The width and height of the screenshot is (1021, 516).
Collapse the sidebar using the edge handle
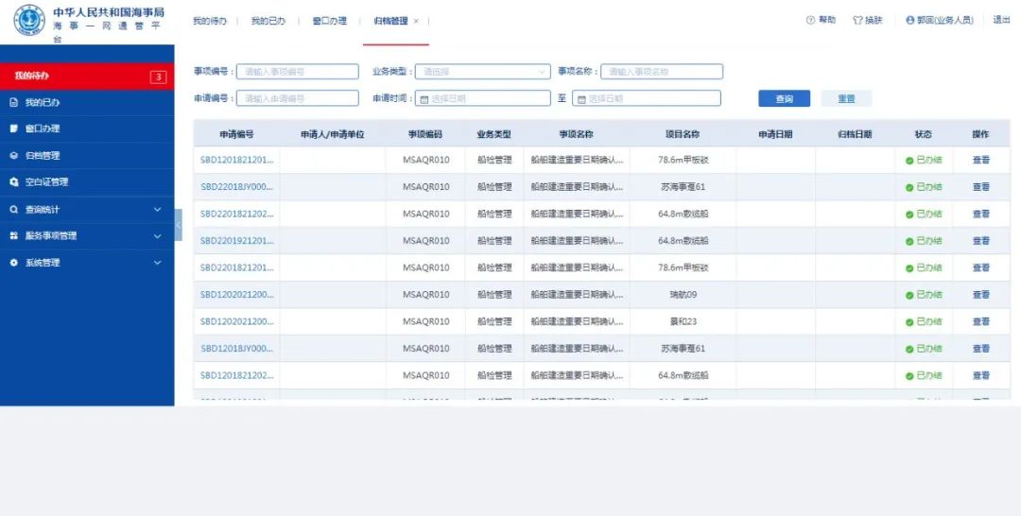coord(178,225)
